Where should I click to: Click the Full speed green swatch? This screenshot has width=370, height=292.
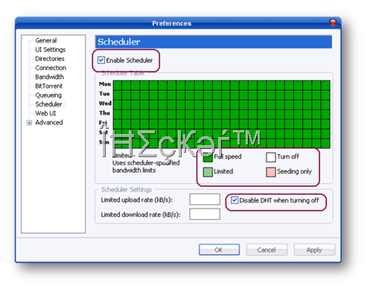point(208,158)
